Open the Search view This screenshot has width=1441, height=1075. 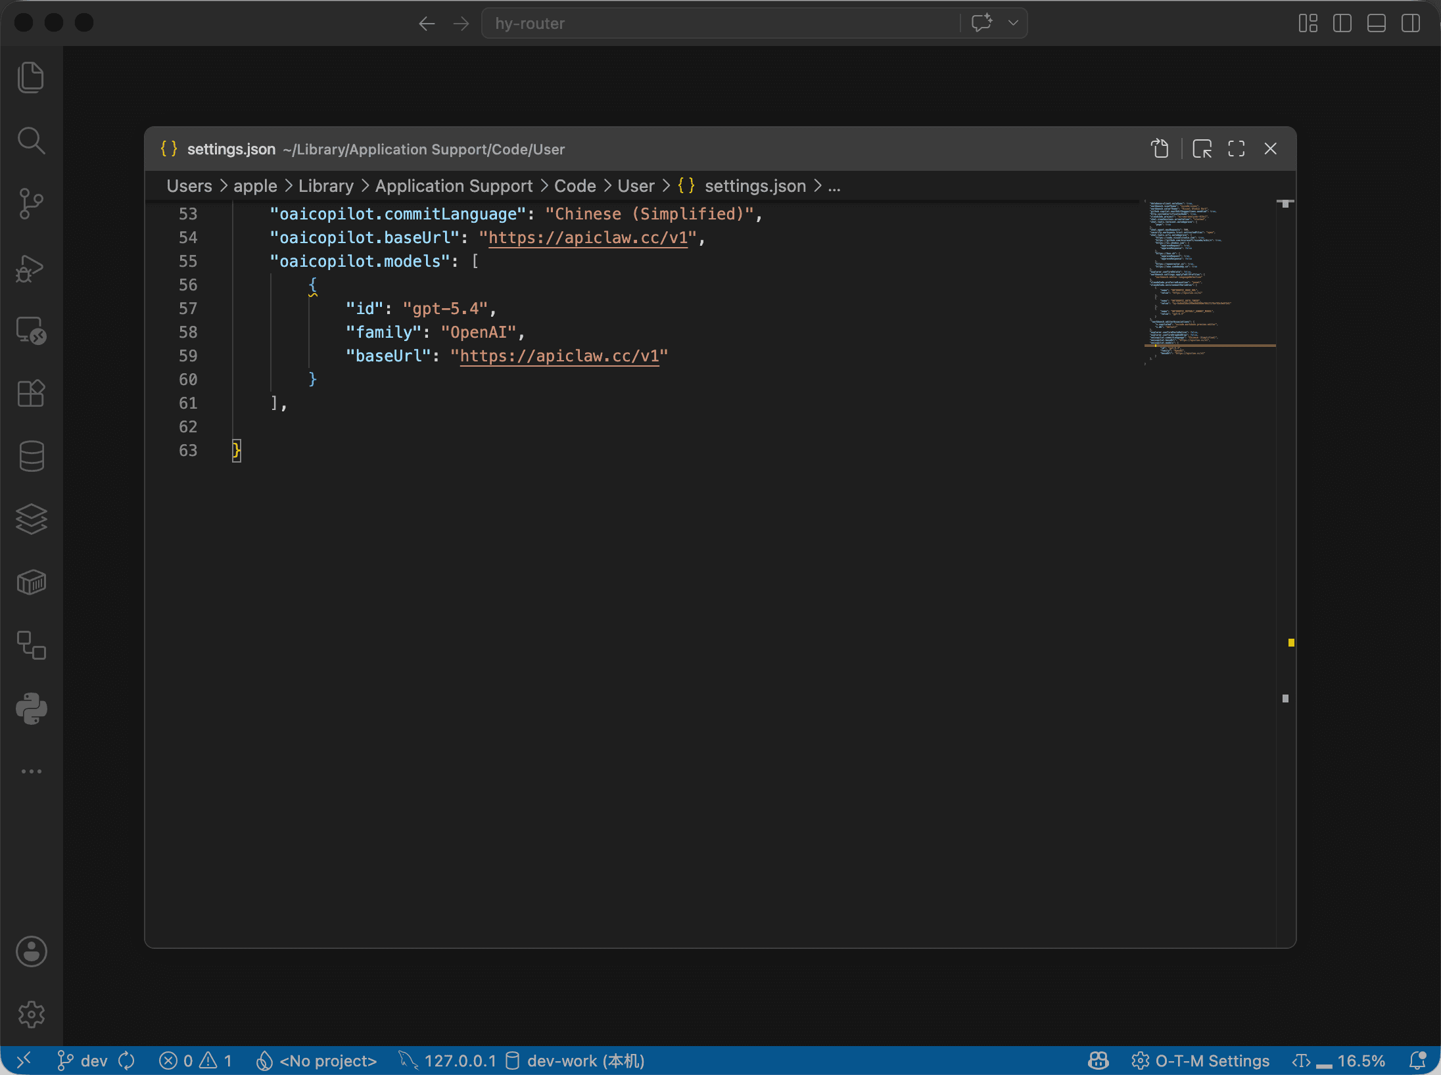(x=31, y=141)
